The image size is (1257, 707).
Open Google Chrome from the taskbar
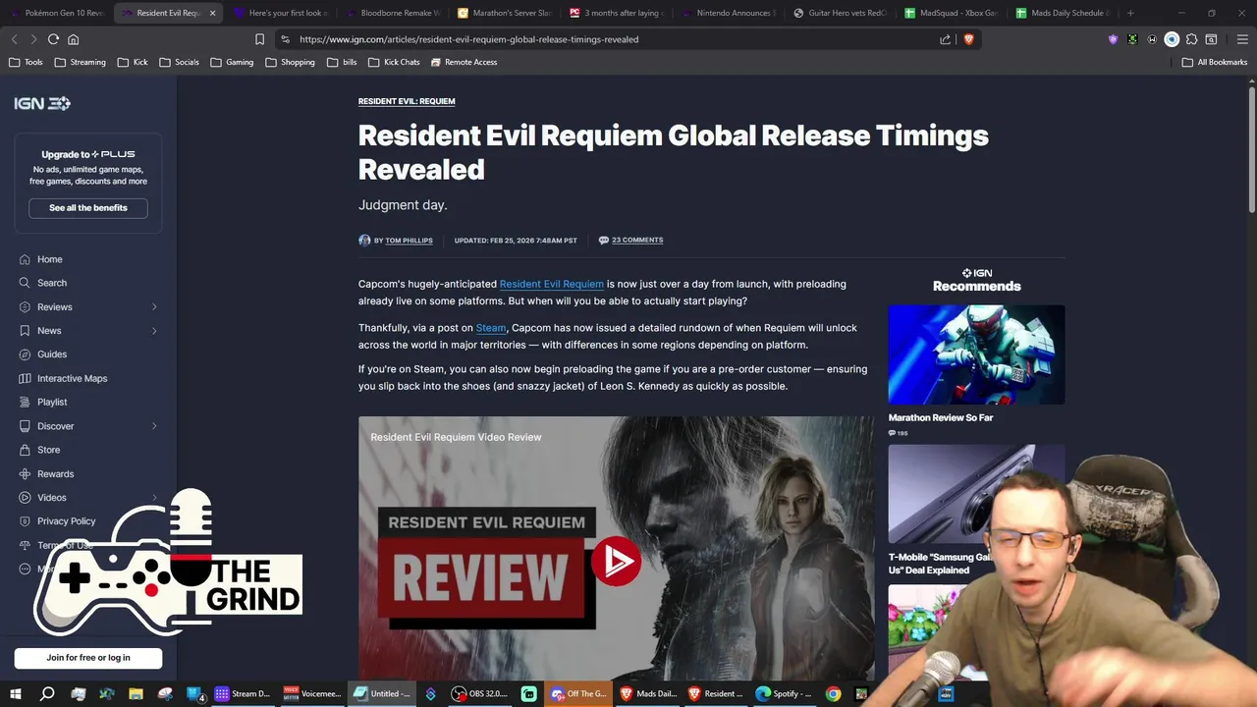coord(833,694)
